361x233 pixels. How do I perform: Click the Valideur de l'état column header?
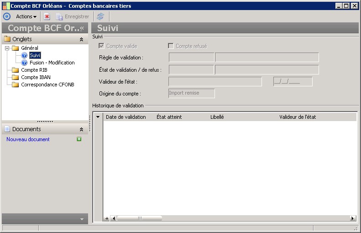[x=298, y=117]
